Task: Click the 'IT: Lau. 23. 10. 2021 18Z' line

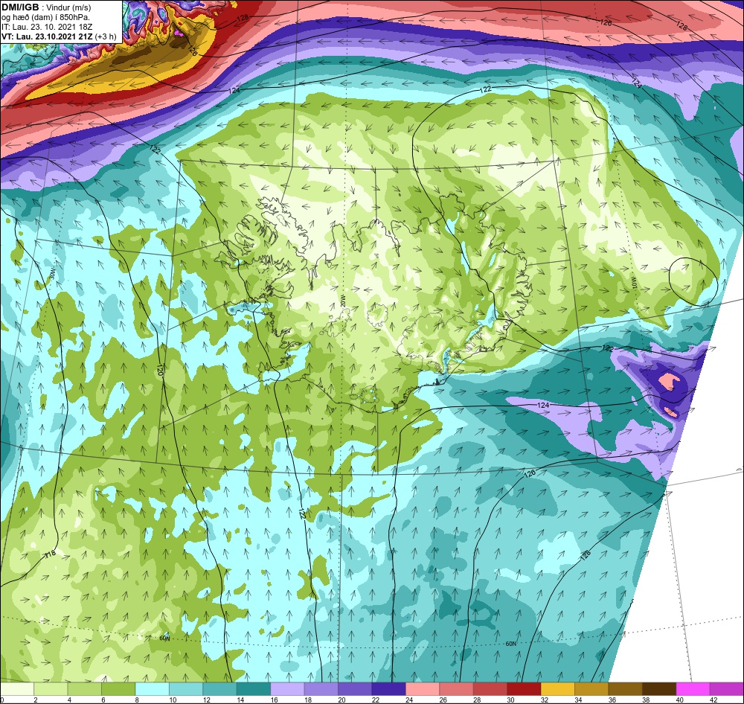Action: (46, 27)
